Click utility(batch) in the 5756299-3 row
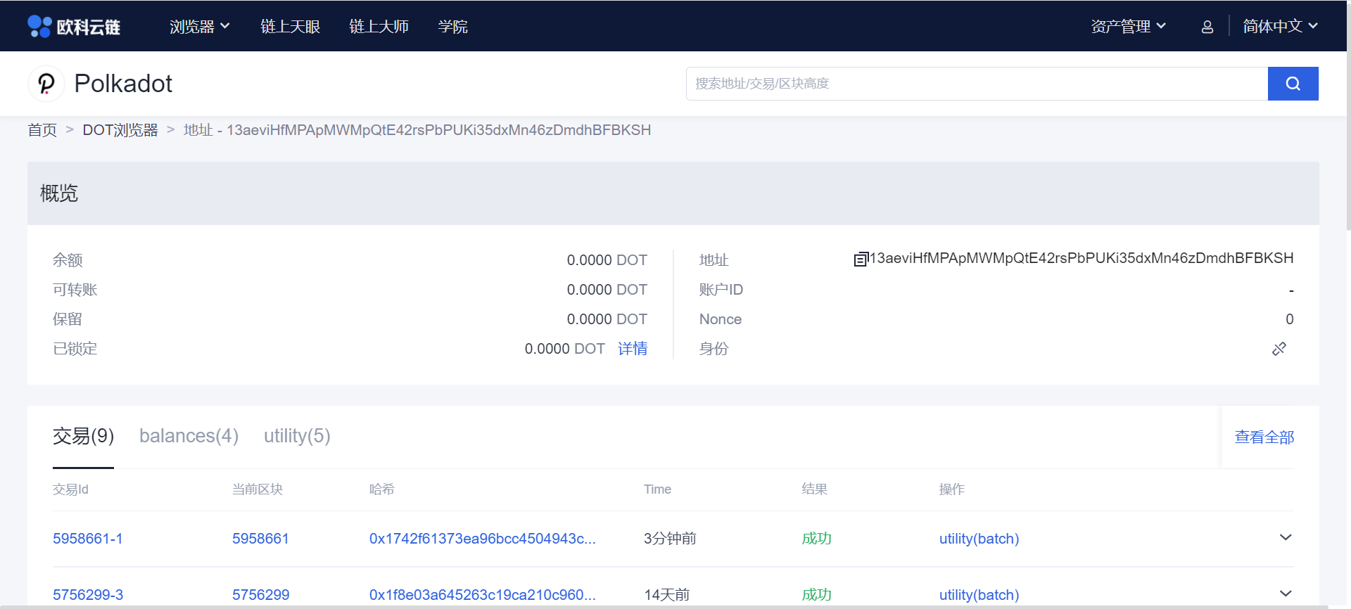 click(x=979, y=595)
